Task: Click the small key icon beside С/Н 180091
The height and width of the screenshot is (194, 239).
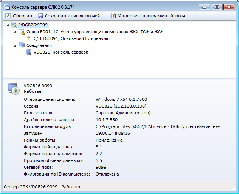Action: 28,38
